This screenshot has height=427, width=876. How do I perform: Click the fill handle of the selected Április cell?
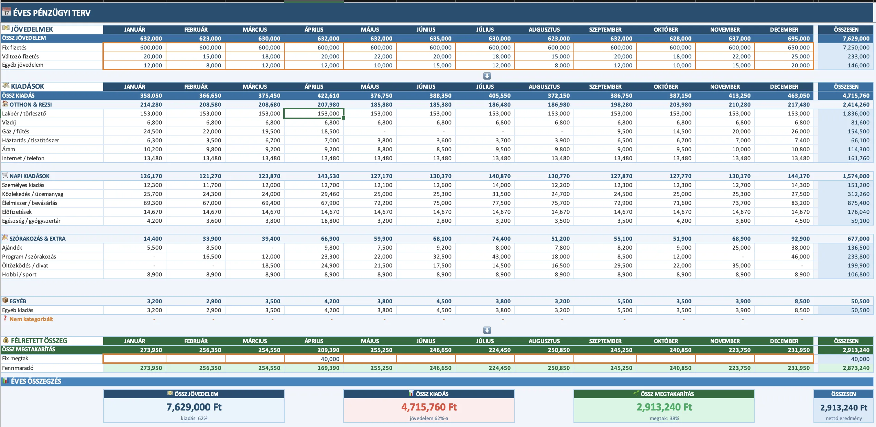tap(343, 118)
